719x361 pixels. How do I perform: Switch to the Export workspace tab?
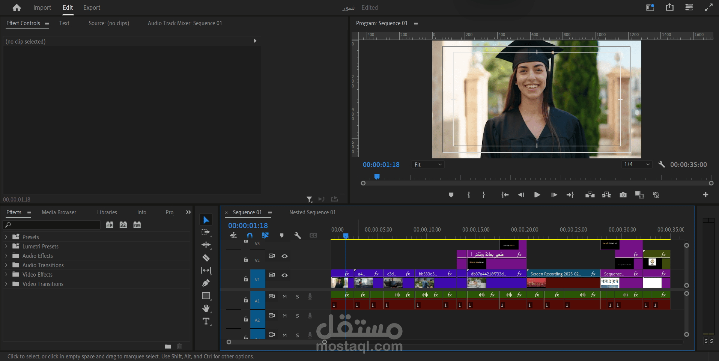pyautogui.click(x=92, y=8)
